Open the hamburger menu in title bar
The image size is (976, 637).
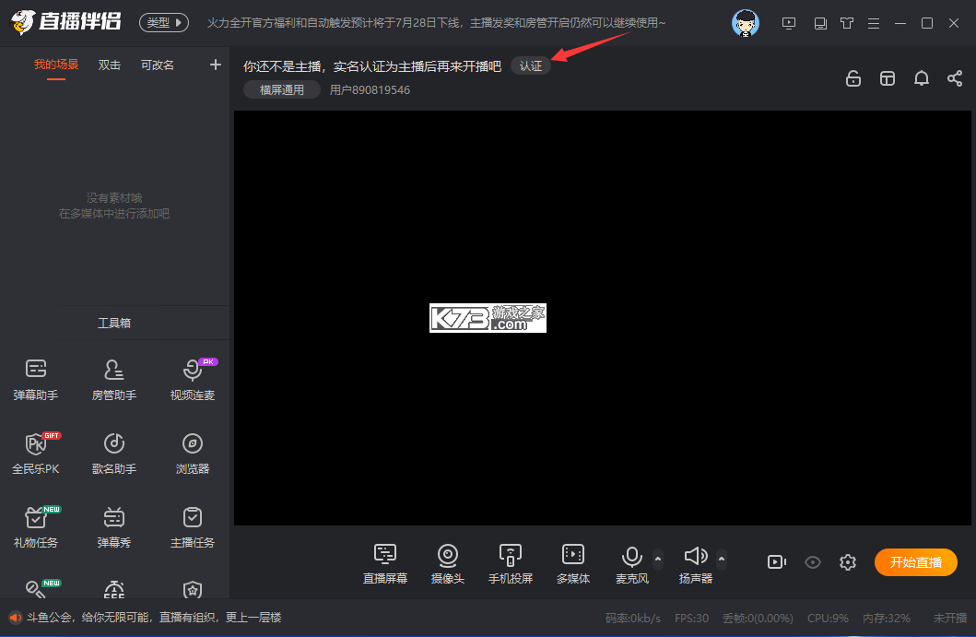pos(874,24)
